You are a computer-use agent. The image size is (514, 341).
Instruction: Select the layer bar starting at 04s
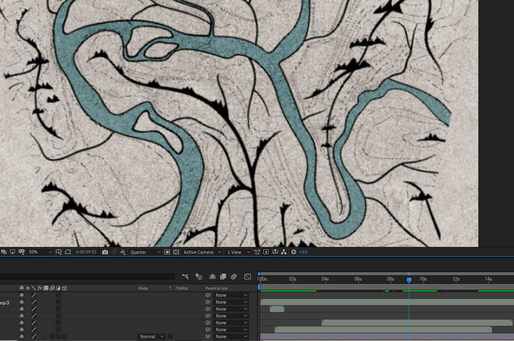[417, 323]
